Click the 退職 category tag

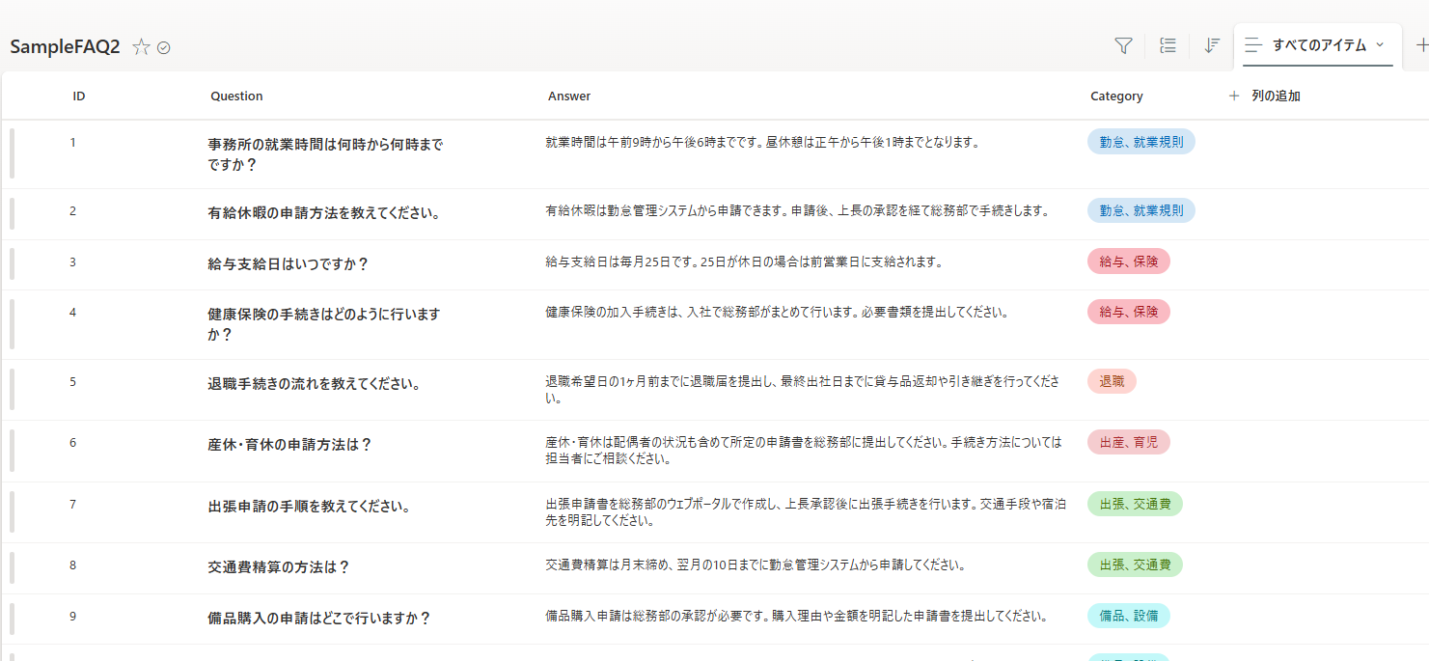[1112, 381]
